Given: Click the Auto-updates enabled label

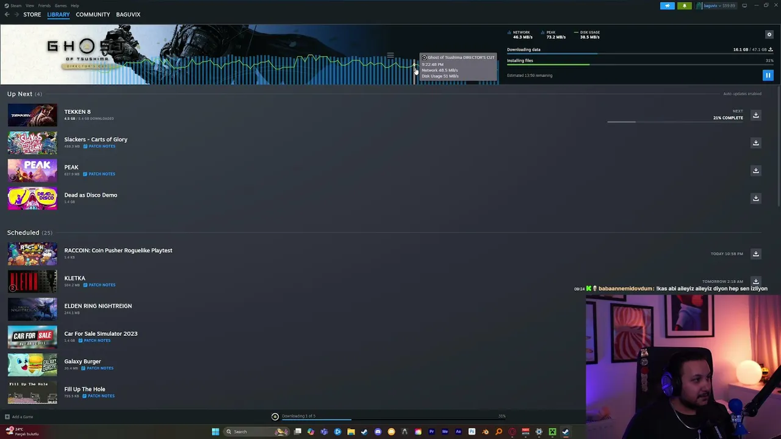Looking at the screenshot, I should (742, 94).
